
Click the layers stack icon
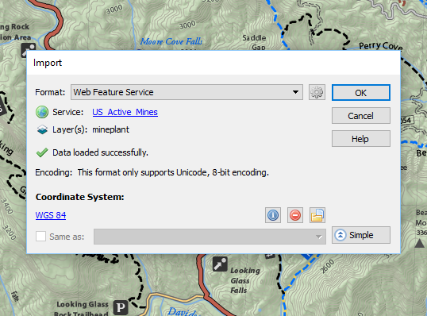[x=42, y=129]
